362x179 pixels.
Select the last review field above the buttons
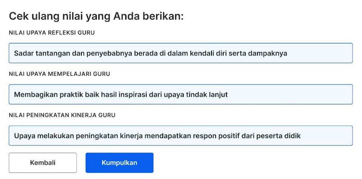[x=181, y=136]
